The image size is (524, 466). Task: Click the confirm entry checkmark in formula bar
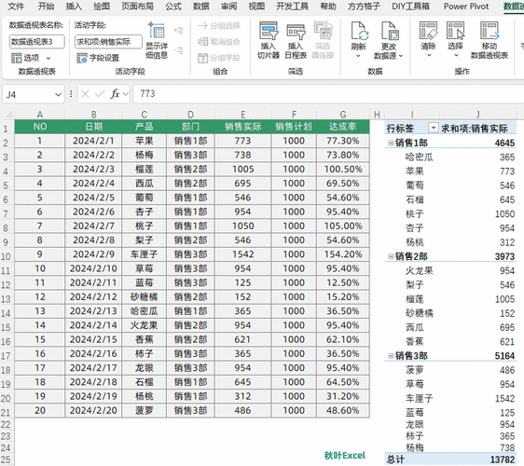click(x=100, y=94)
